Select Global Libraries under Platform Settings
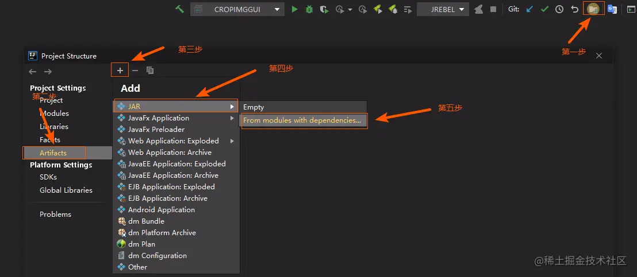The width and height of the screenshot is (637, 277). [x=66, y=190]
